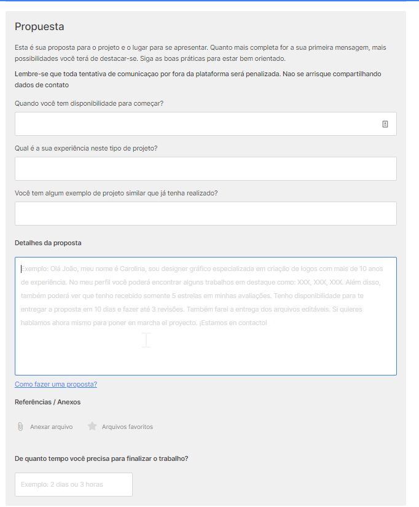Click the 'Exemplo: 2 dias ou 3 horas' field
The width and height of the screenshot is (419, 507).
tap(74, 484)
